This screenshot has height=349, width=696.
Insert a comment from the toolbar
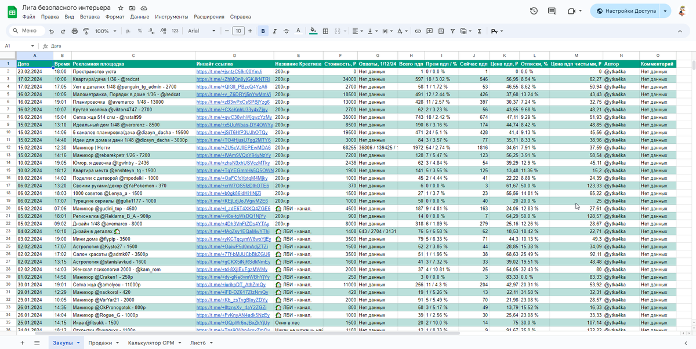[430, 31]
